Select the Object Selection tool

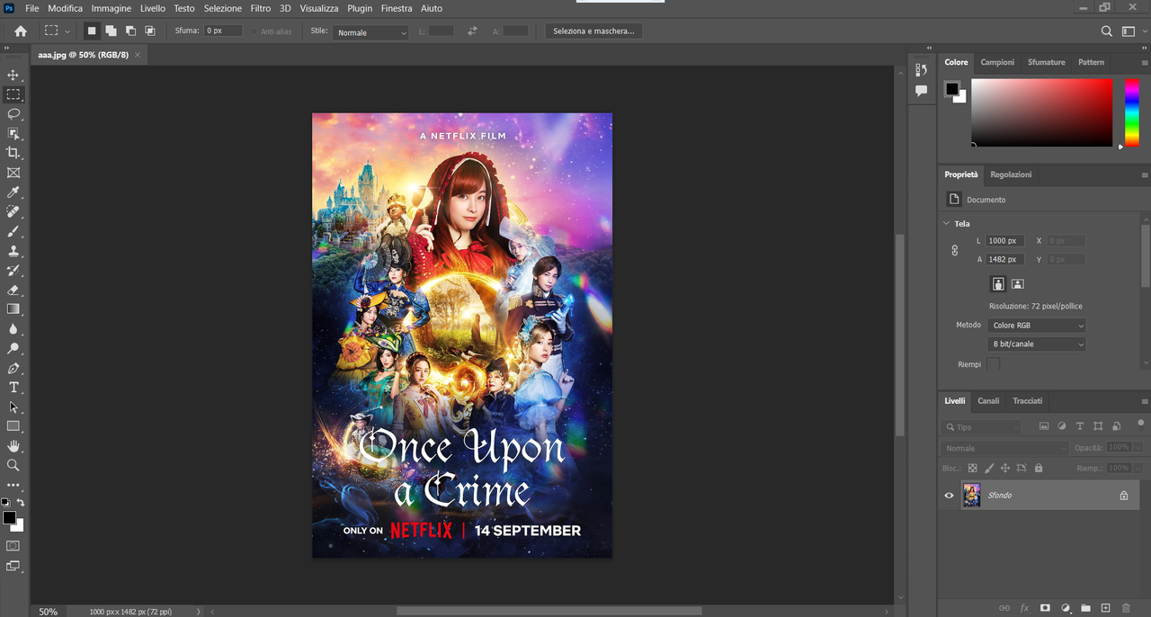(13, 134)
